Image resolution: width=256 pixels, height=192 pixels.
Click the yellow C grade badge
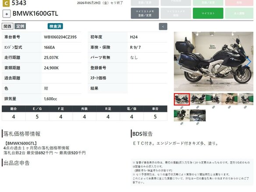click(x=6, y=3)
